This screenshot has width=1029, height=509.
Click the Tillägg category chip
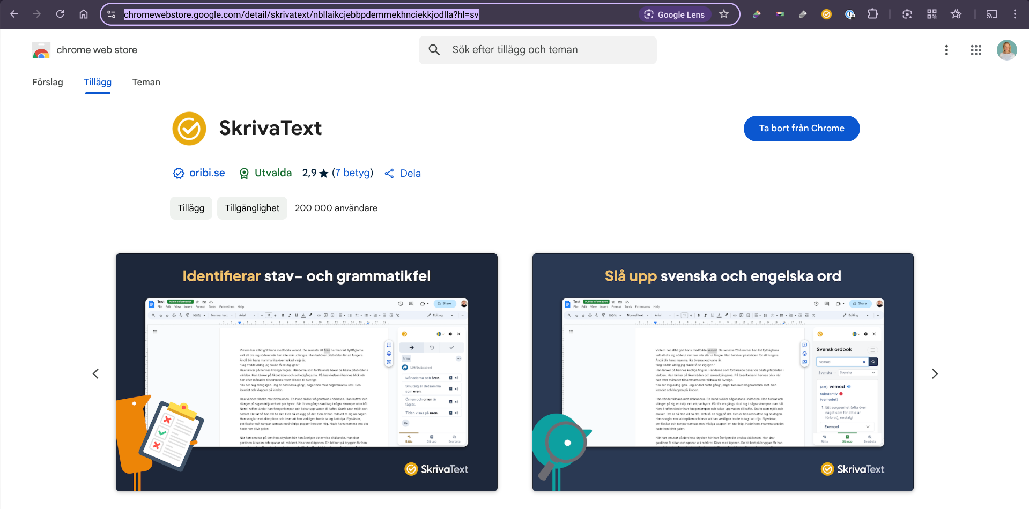[x=191, y=208]
